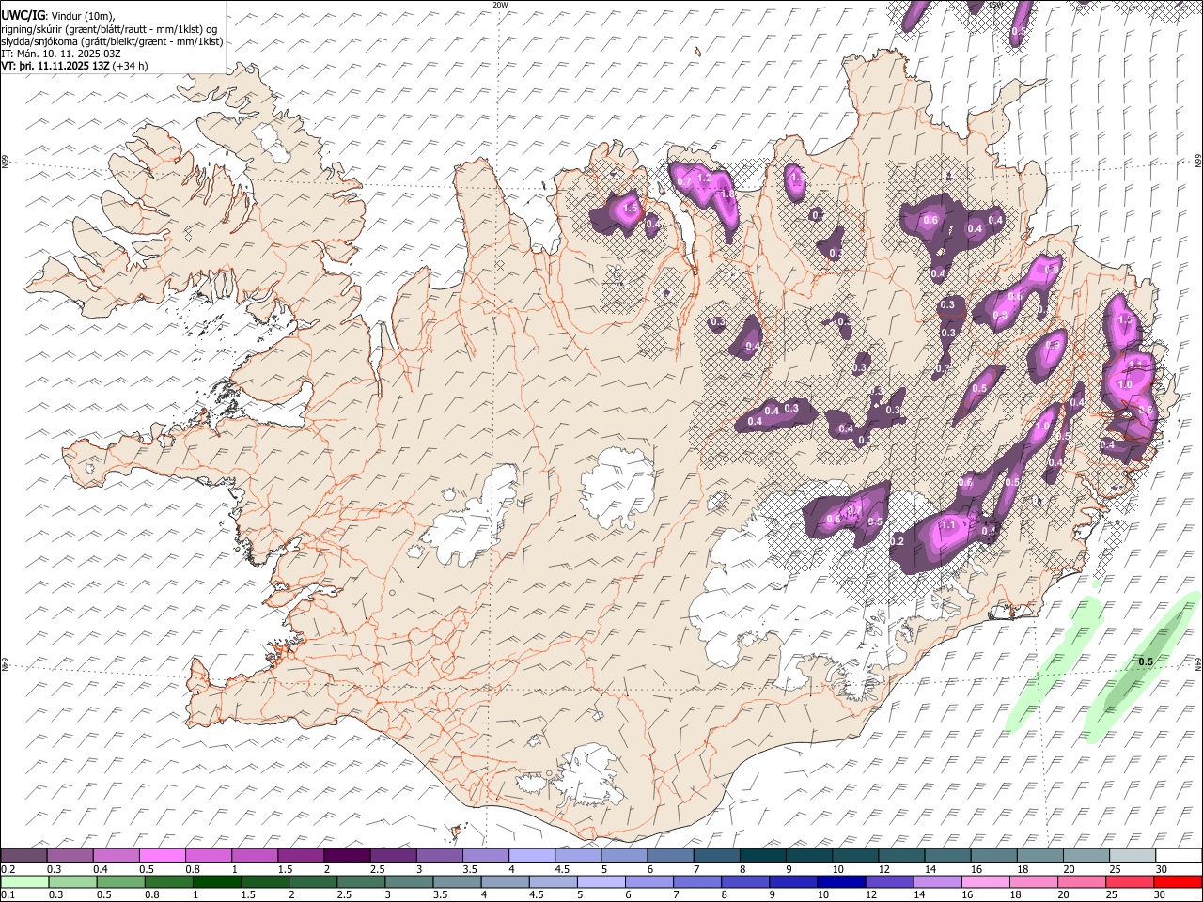Click the '0.1' label in the rain scale
1203x902 pixels.
tap(8, 895)
